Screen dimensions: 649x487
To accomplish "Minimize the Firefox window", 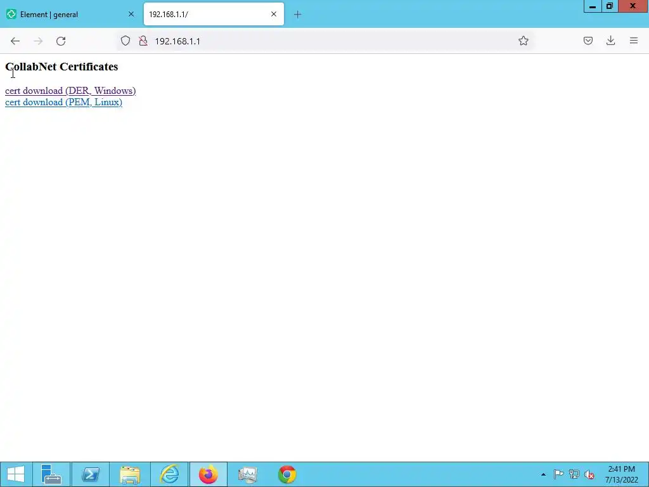I will point(593,6).
